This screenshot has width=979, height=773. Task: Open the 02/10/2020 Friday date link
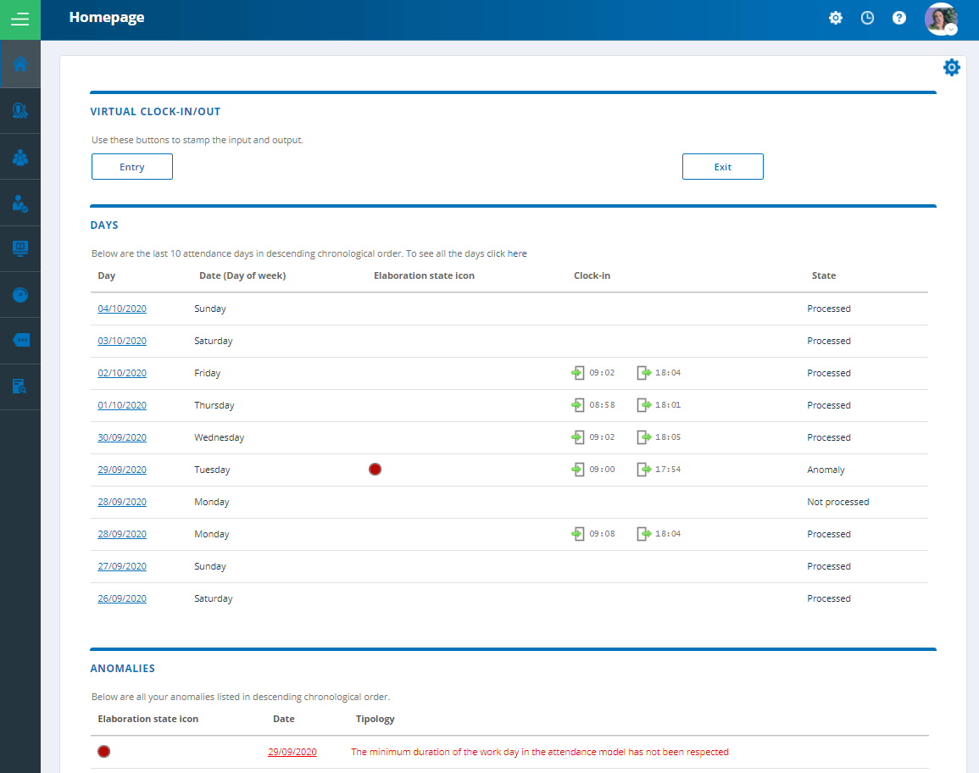tap(122, 373)
